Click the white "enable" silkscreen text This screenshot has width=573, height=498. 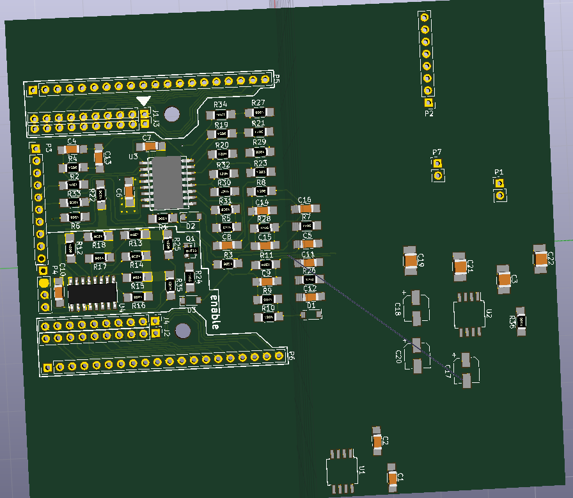click(215, 312)
